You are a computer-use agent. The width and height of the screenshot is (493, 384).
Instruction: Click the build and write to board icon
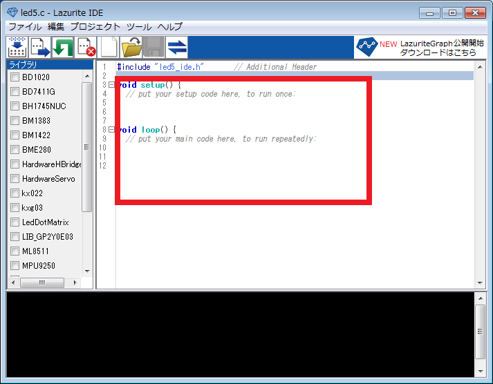coord(17,48)
